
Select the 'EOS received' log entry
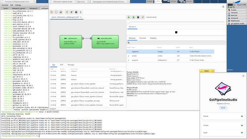coord(88,101)
